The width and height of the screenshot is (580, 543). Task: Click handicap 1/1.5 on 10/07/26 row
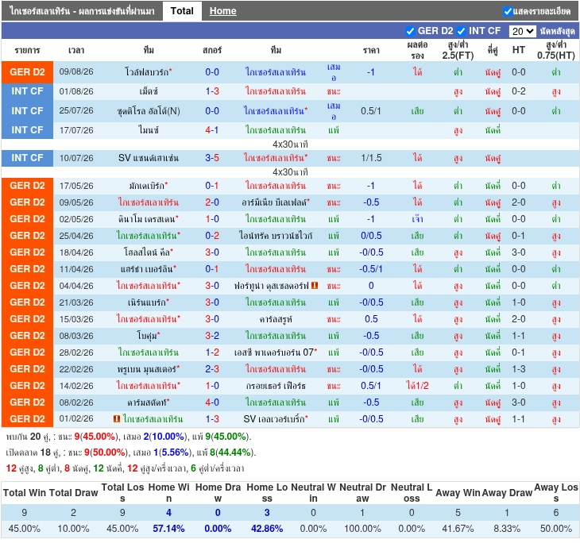[371, 158]
